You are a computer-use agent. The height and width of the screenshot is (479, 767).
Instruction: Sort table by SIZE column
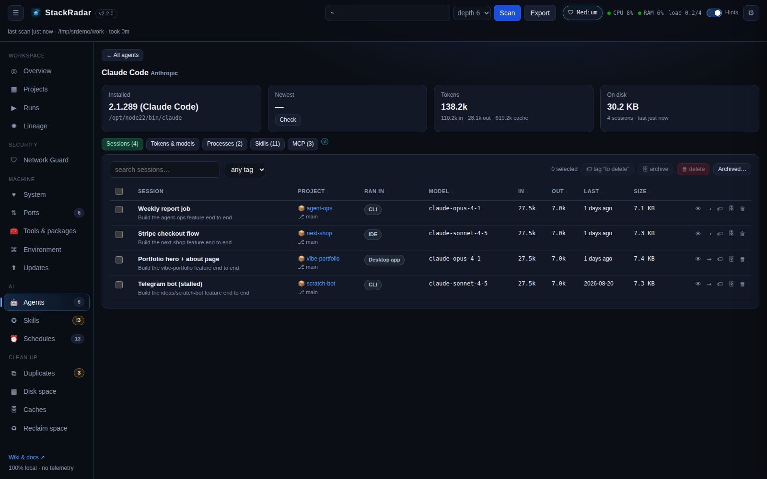(641, 191)
